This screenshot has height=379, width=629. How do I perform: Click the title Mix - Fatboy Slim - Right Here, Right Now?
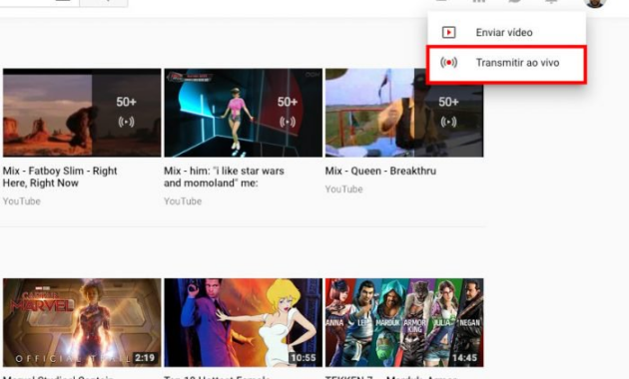(x=60, y=177)
